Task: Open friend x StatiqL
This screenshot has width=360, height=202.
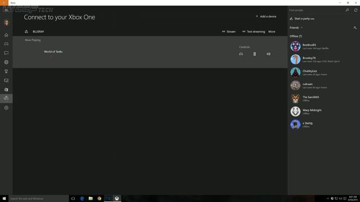Action: [x=324, y=125]
